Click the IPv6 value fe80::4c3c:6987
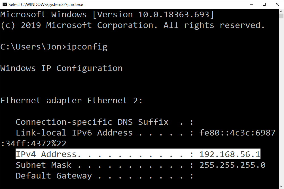This screenshot has width=284, height=189. tap(237, 133)
